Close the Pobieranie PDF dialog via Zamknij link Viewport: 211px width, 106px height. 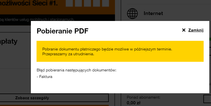click(x=196, y=30)
